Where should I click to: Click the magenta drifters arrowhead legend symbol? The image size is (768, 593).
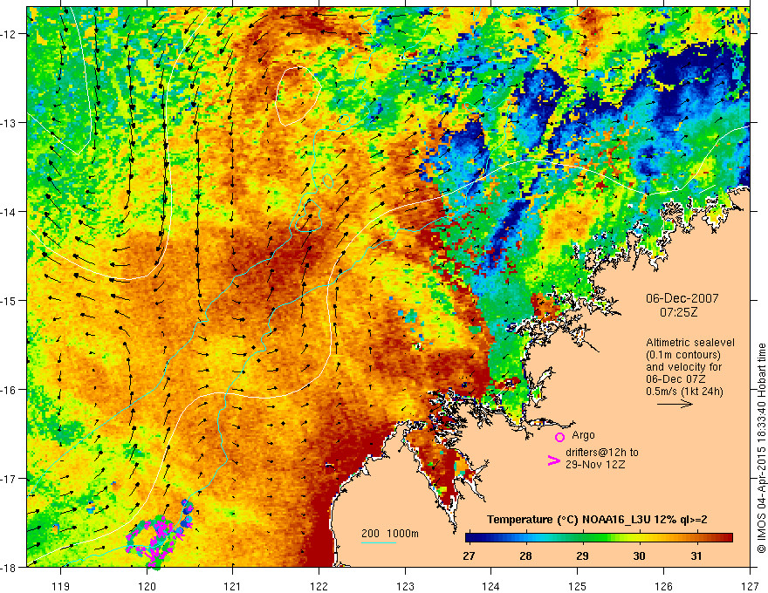pyautogui.click(x=553, y=460)
